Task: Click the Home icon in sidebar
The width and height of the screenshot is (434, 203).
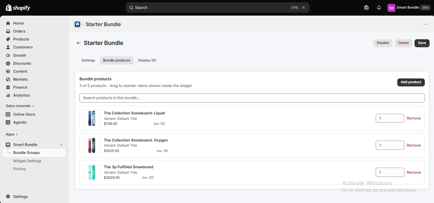Action: pyautogui.click(x=8, y=23)
